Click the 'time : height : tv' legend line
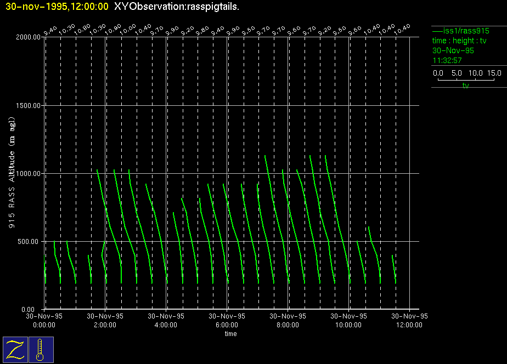The width and height of the screenshot is (507, 364). pyautogui.click(x=459, y=41)
